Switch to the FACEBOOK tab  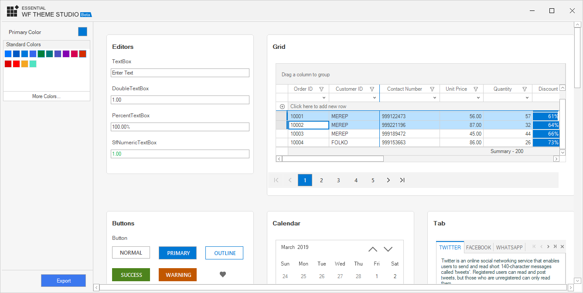click(x=478, y=247)
